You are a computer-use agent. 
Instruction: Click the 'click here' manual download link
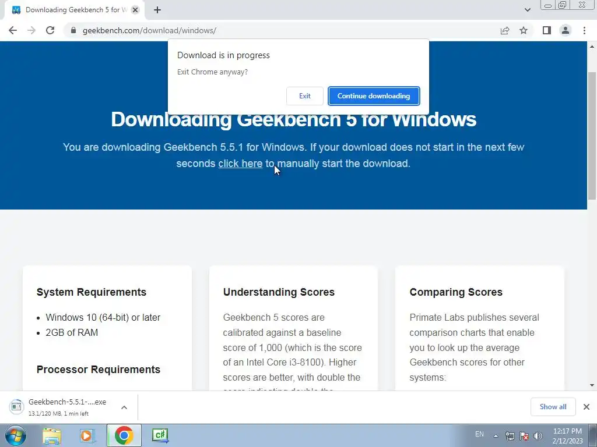pyautogui.click(x=240, y=164)
